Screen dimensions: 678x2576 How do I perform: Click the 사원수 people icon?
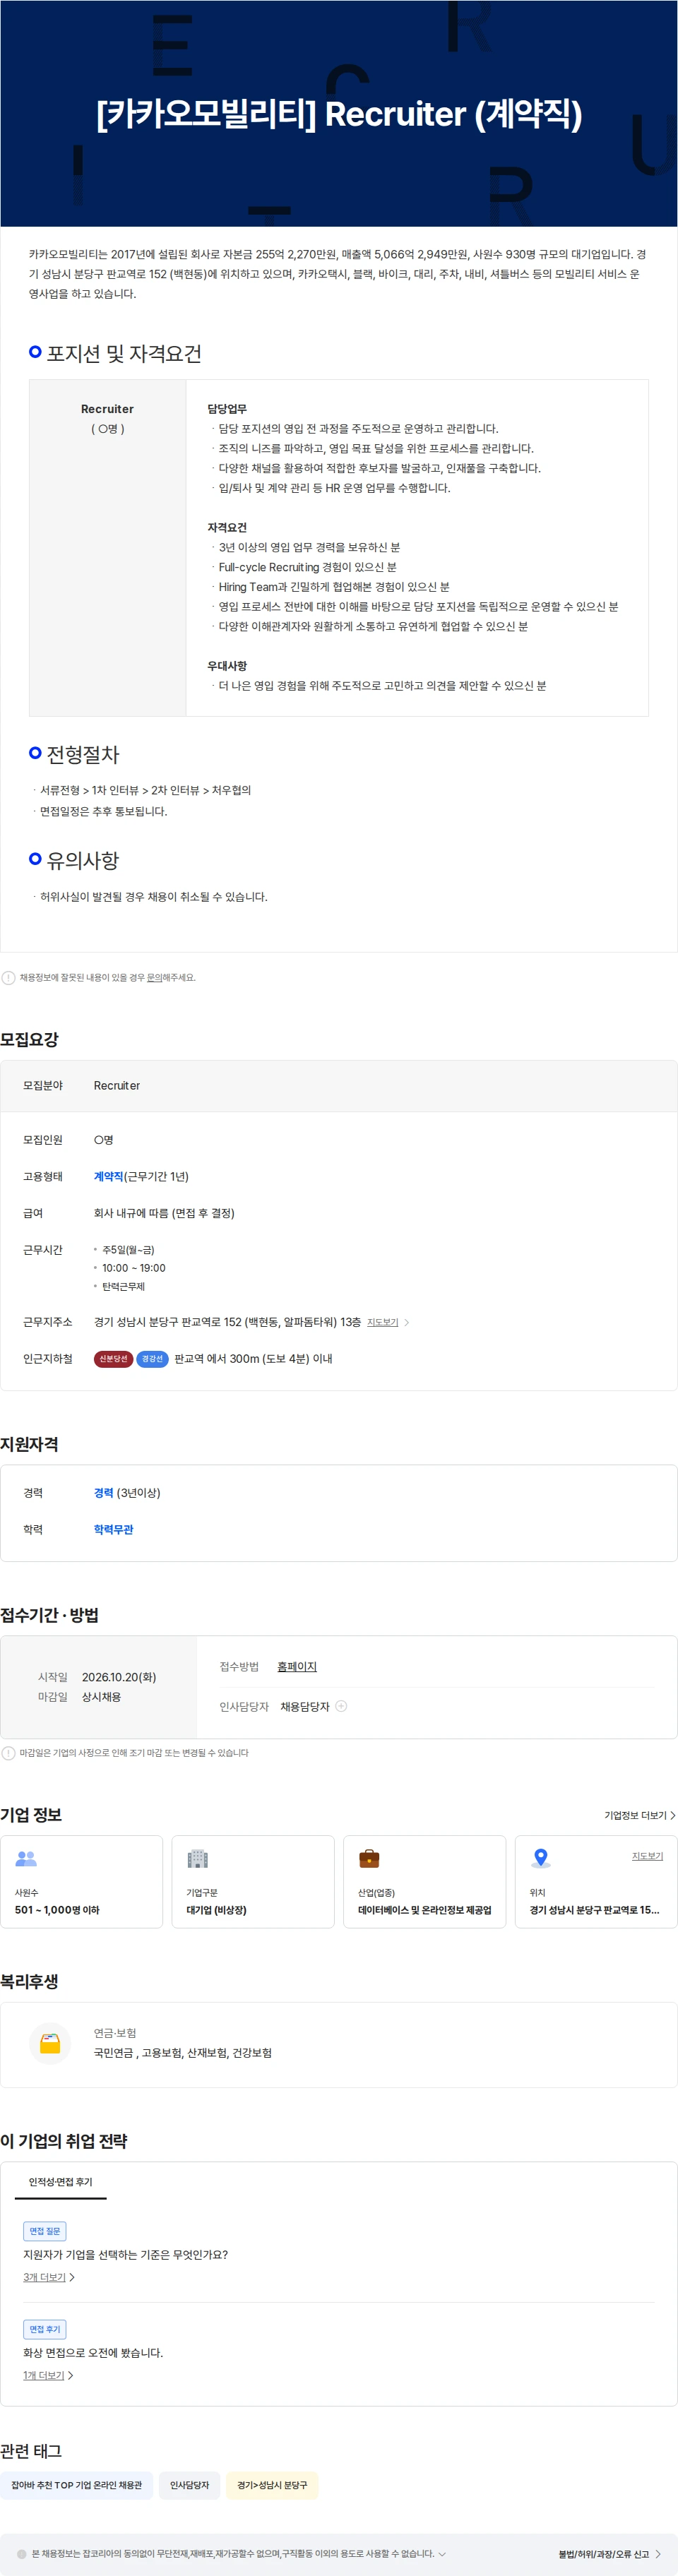(x=26, y=1858)
